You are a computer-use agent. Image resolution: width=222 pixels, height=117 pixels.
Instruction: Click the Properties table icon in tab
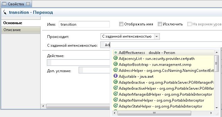4,4
